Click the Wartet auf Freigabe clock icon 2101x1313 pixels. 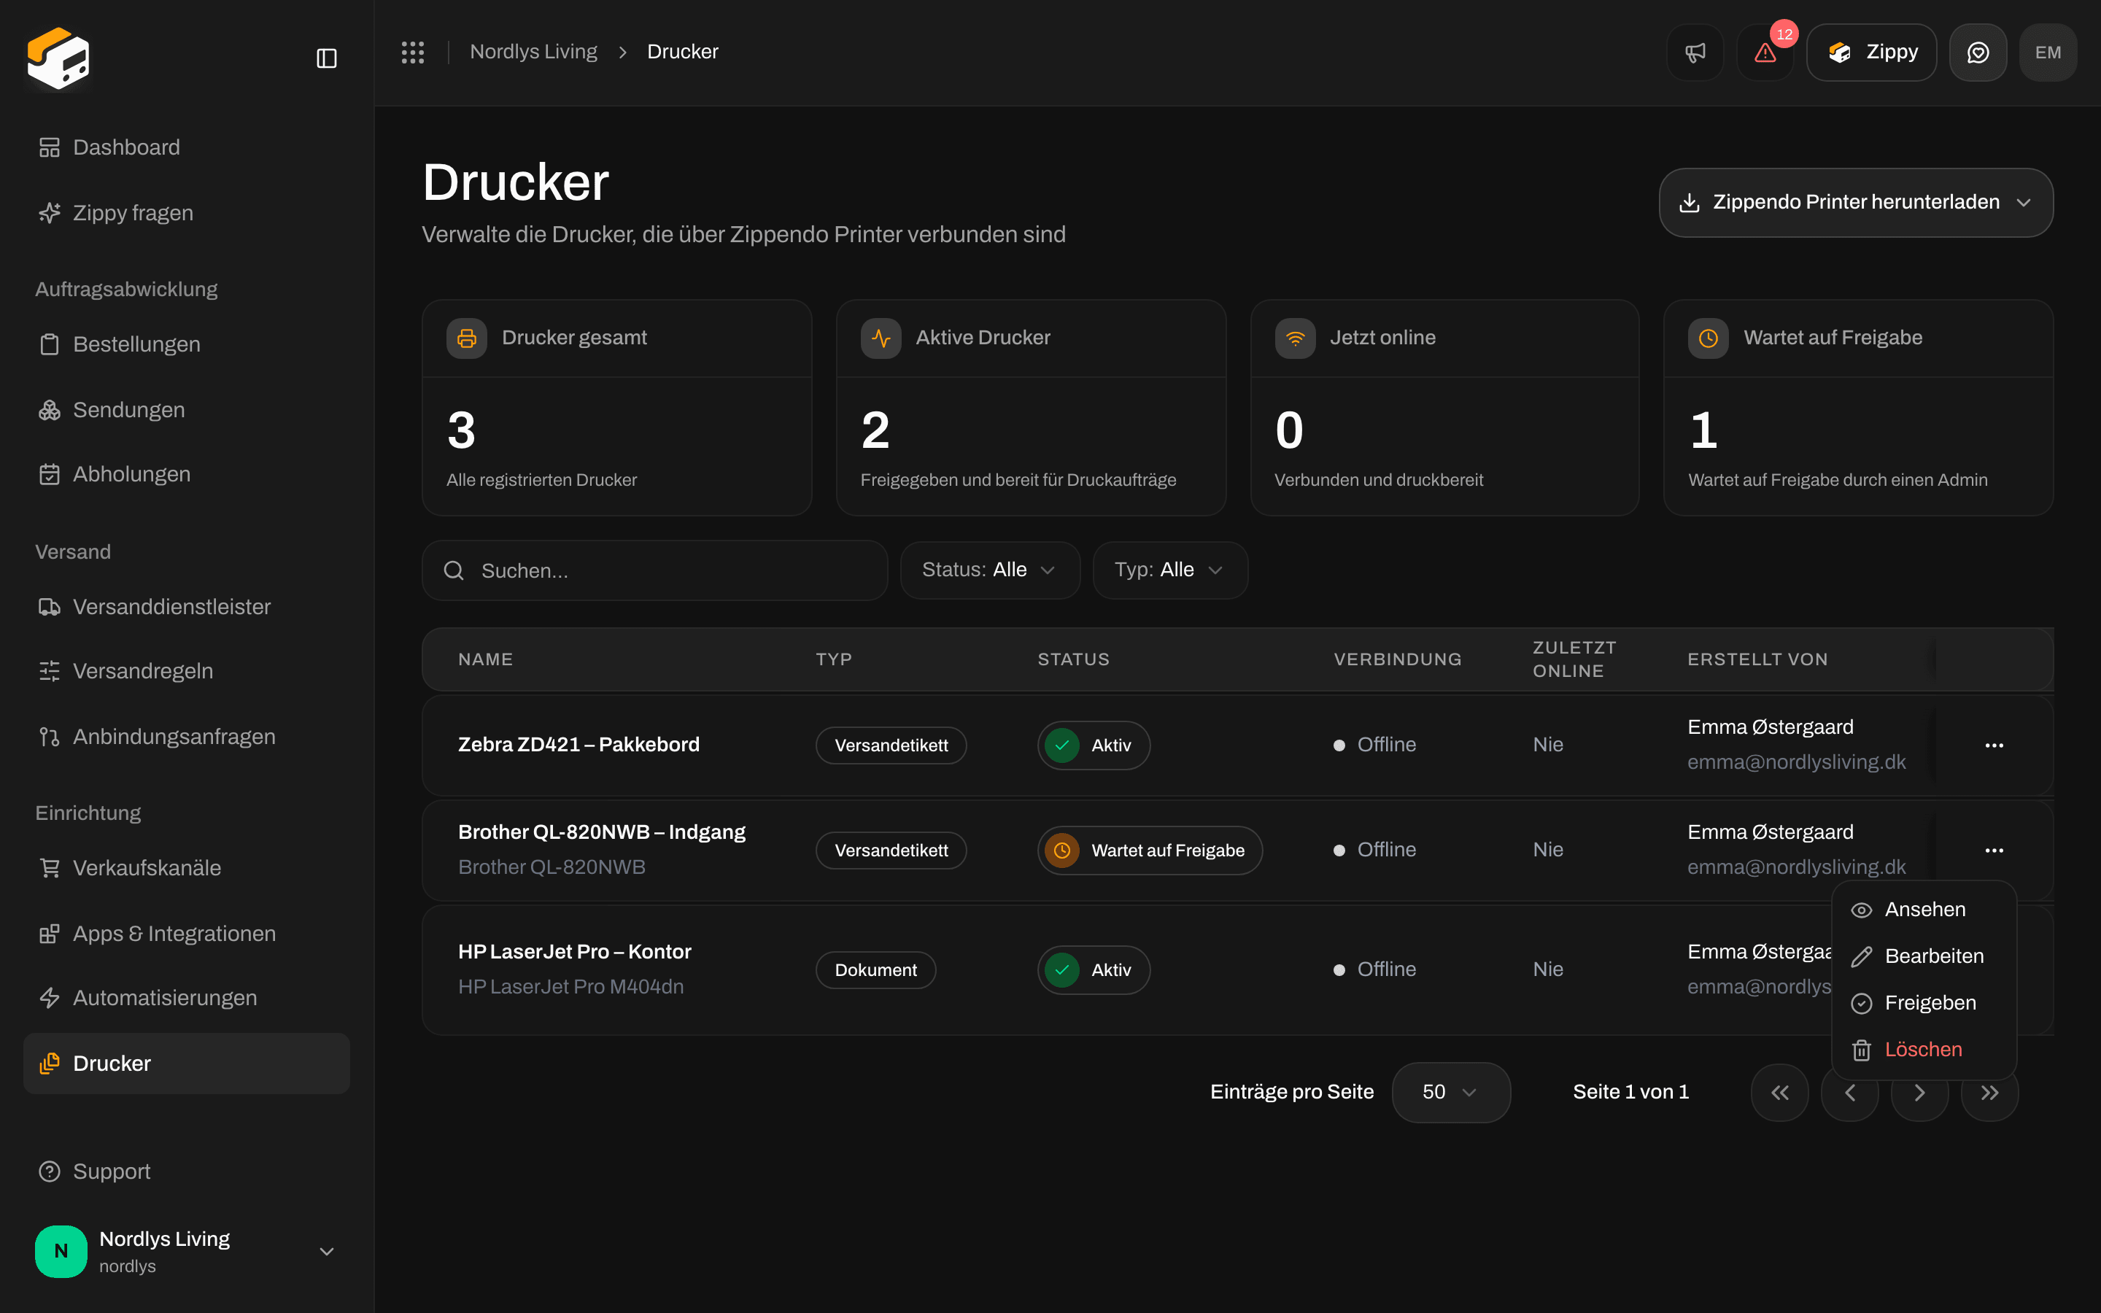point(1708,338)
